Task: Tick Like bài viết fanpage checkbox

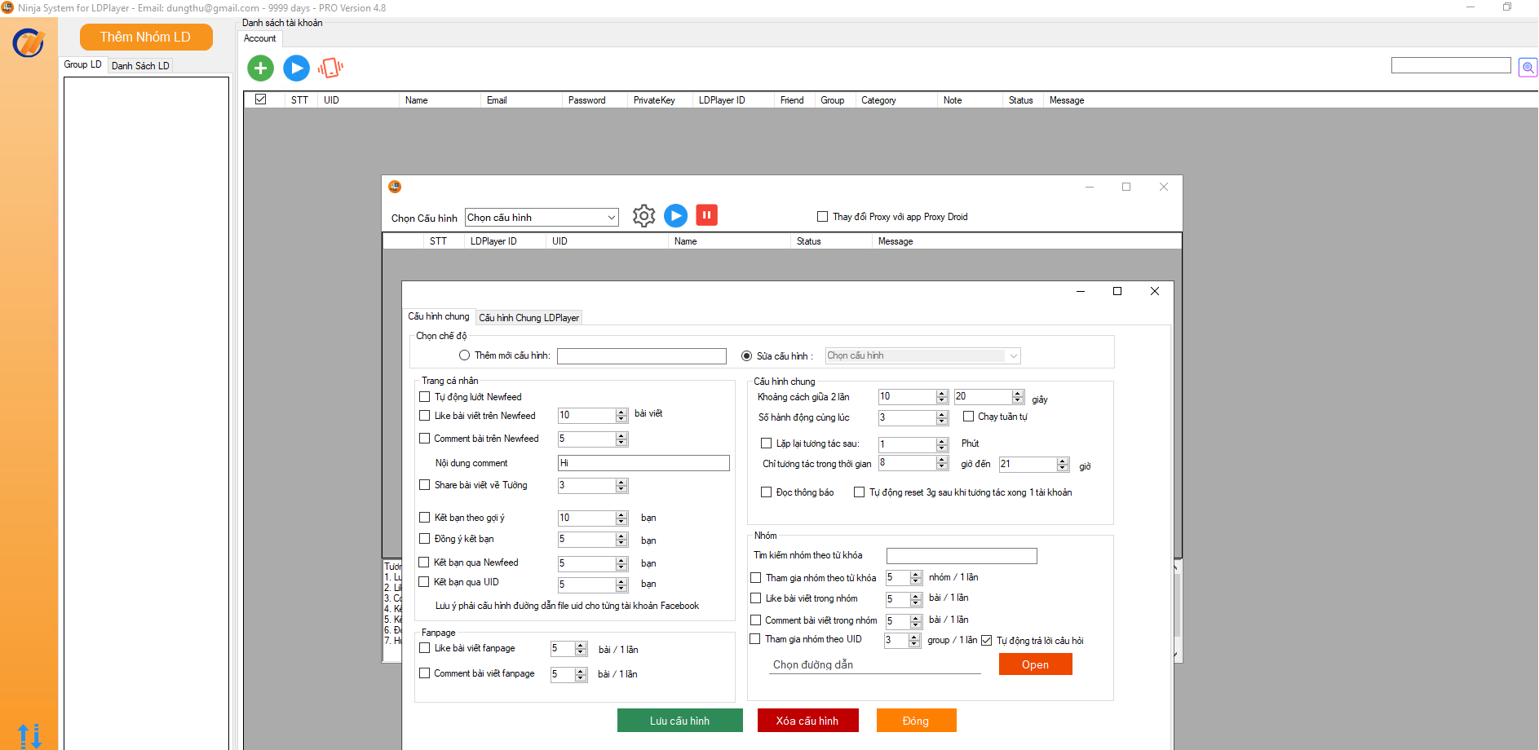Action: pos(424,648)
